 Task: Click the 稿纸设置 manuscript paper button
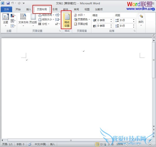coord(67,20)
